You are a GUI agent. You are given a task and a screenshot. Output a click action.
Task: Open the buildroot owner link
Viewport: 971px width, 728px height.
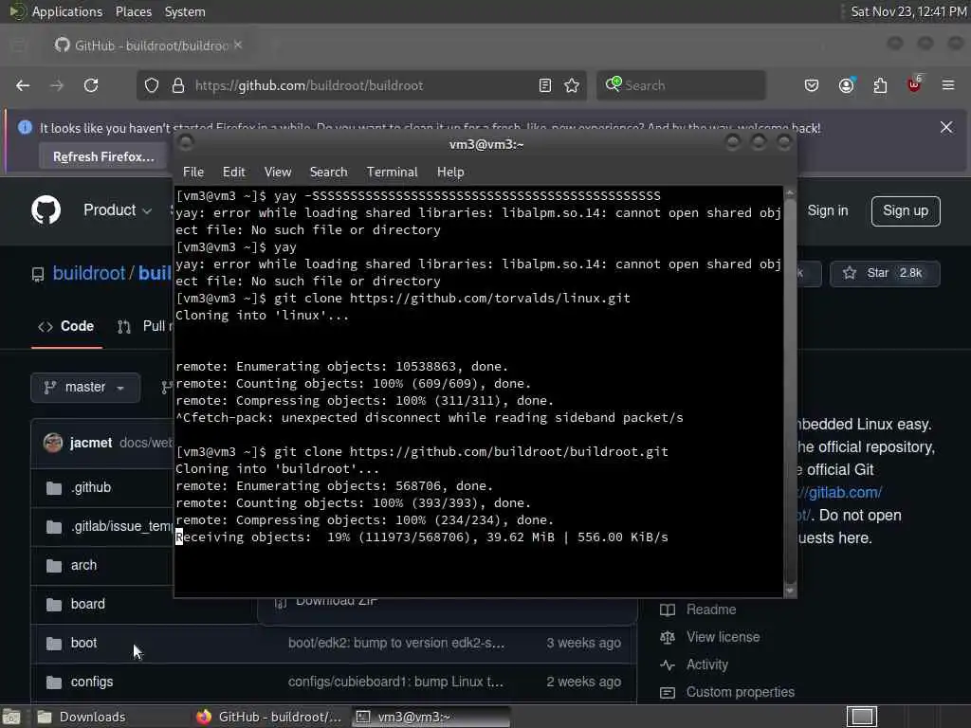pyautogui.click(x=89, y=273)
